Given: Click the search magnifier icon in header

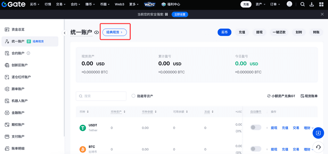Looking at the screenshot, I should click(x=303, y=4).
